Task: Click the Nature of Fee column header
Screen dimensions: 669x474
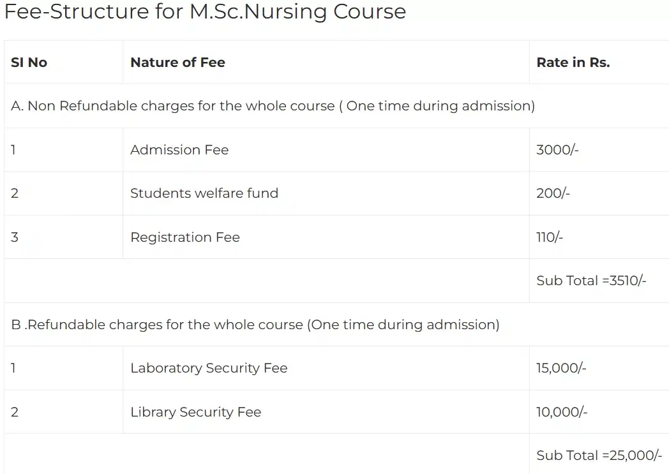Action: [177, 63]
